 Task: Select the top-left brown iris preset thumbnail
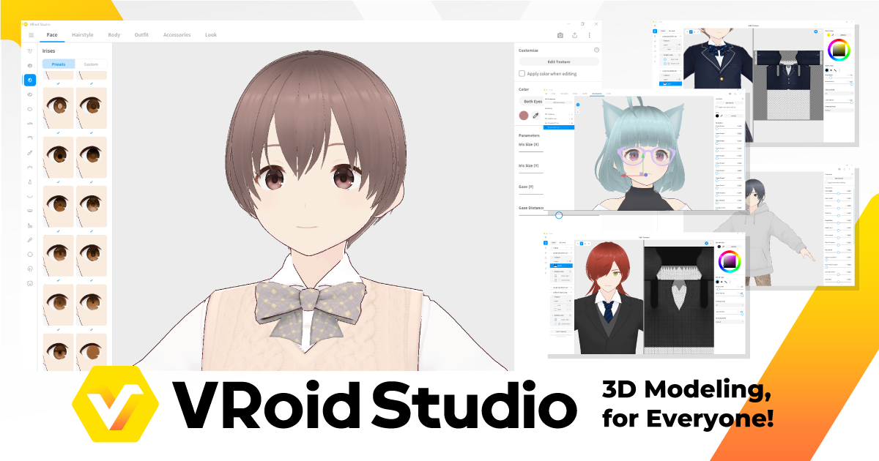pos(59,107)
